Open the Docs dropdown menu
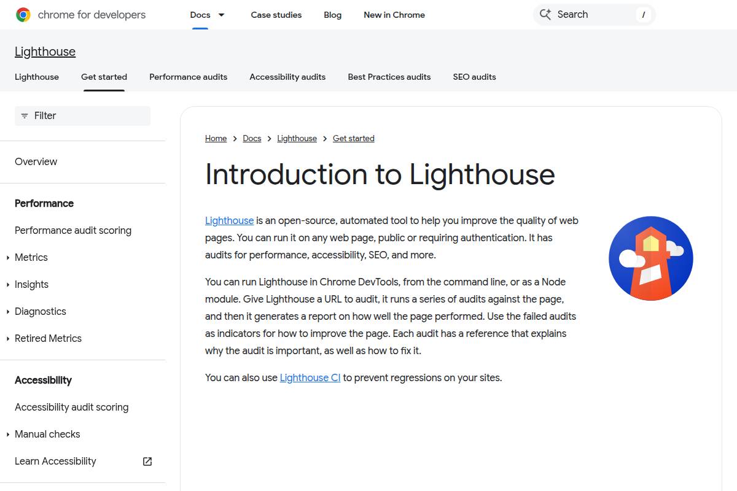Image resolution: width=737 pixels, height=491 pixels. (x=208, y=15)
